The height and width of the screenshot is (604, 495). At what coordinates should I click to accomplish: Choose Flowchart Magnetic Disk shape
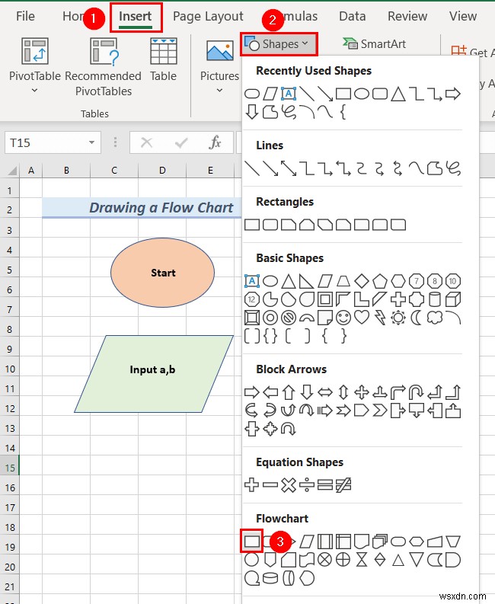tap(270, 578)
